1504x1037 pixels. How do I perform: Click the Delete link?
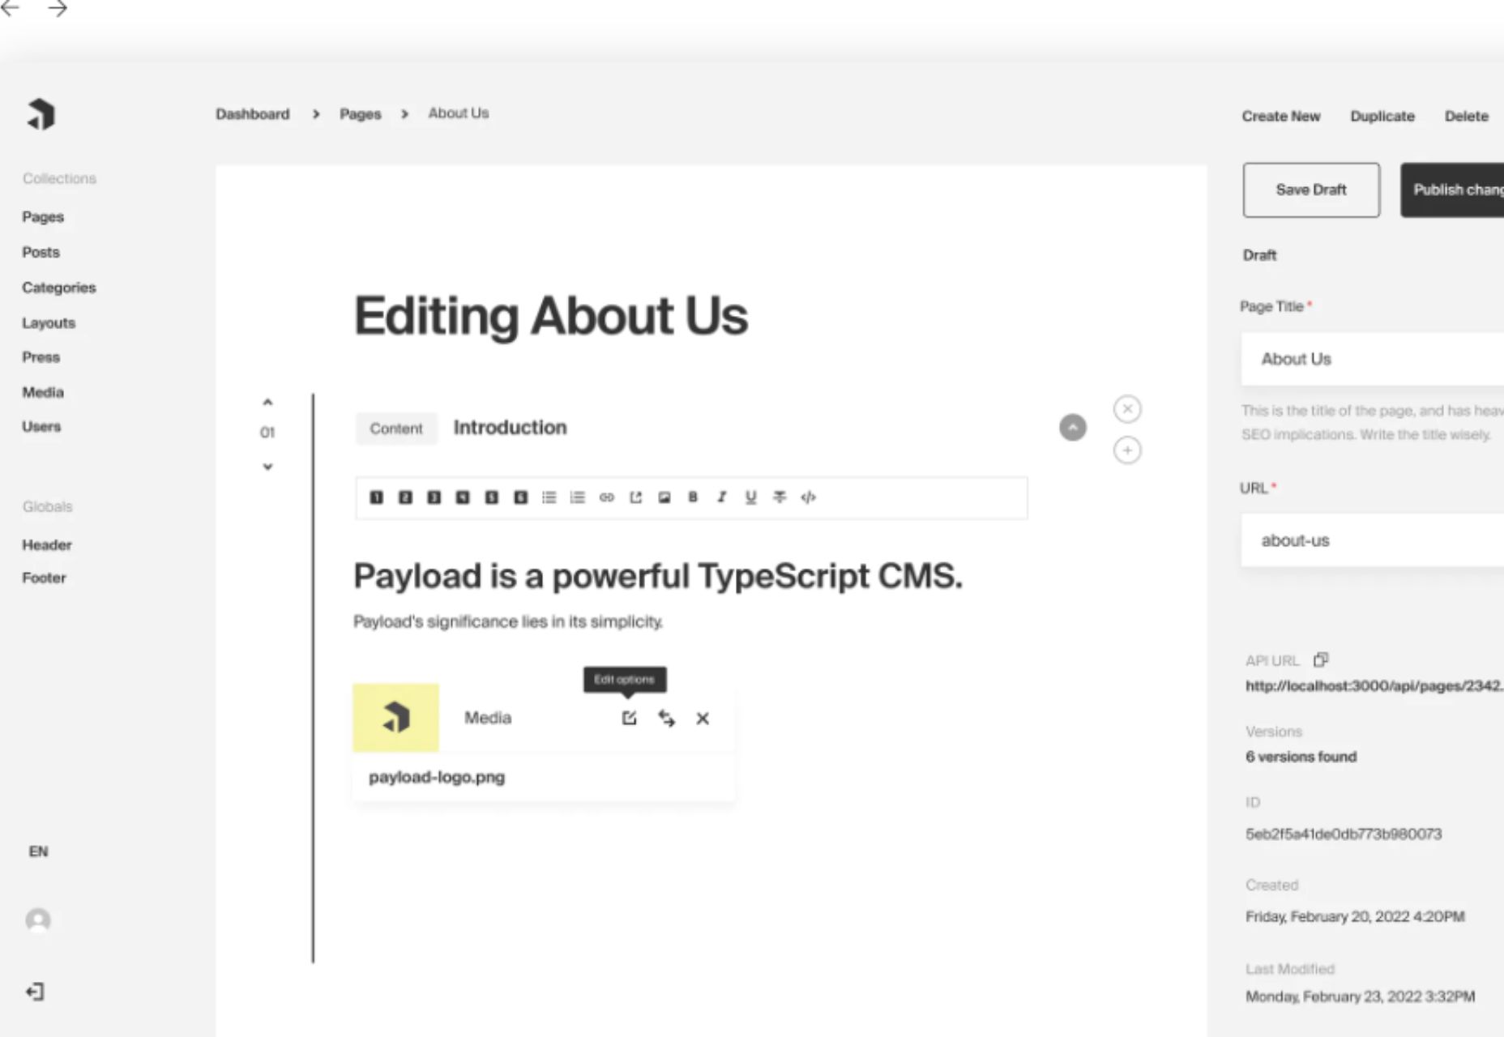tap(1467, 116)
